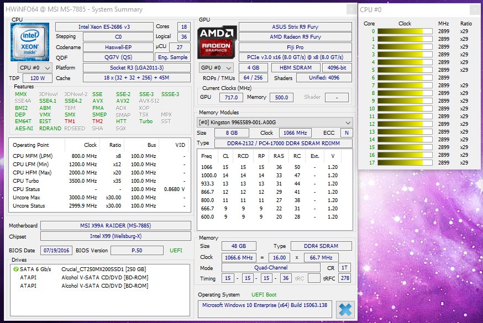Screen dimensions: 483x323
Task: Click the tRFC 278 field
Action: [x=345, y=278]
